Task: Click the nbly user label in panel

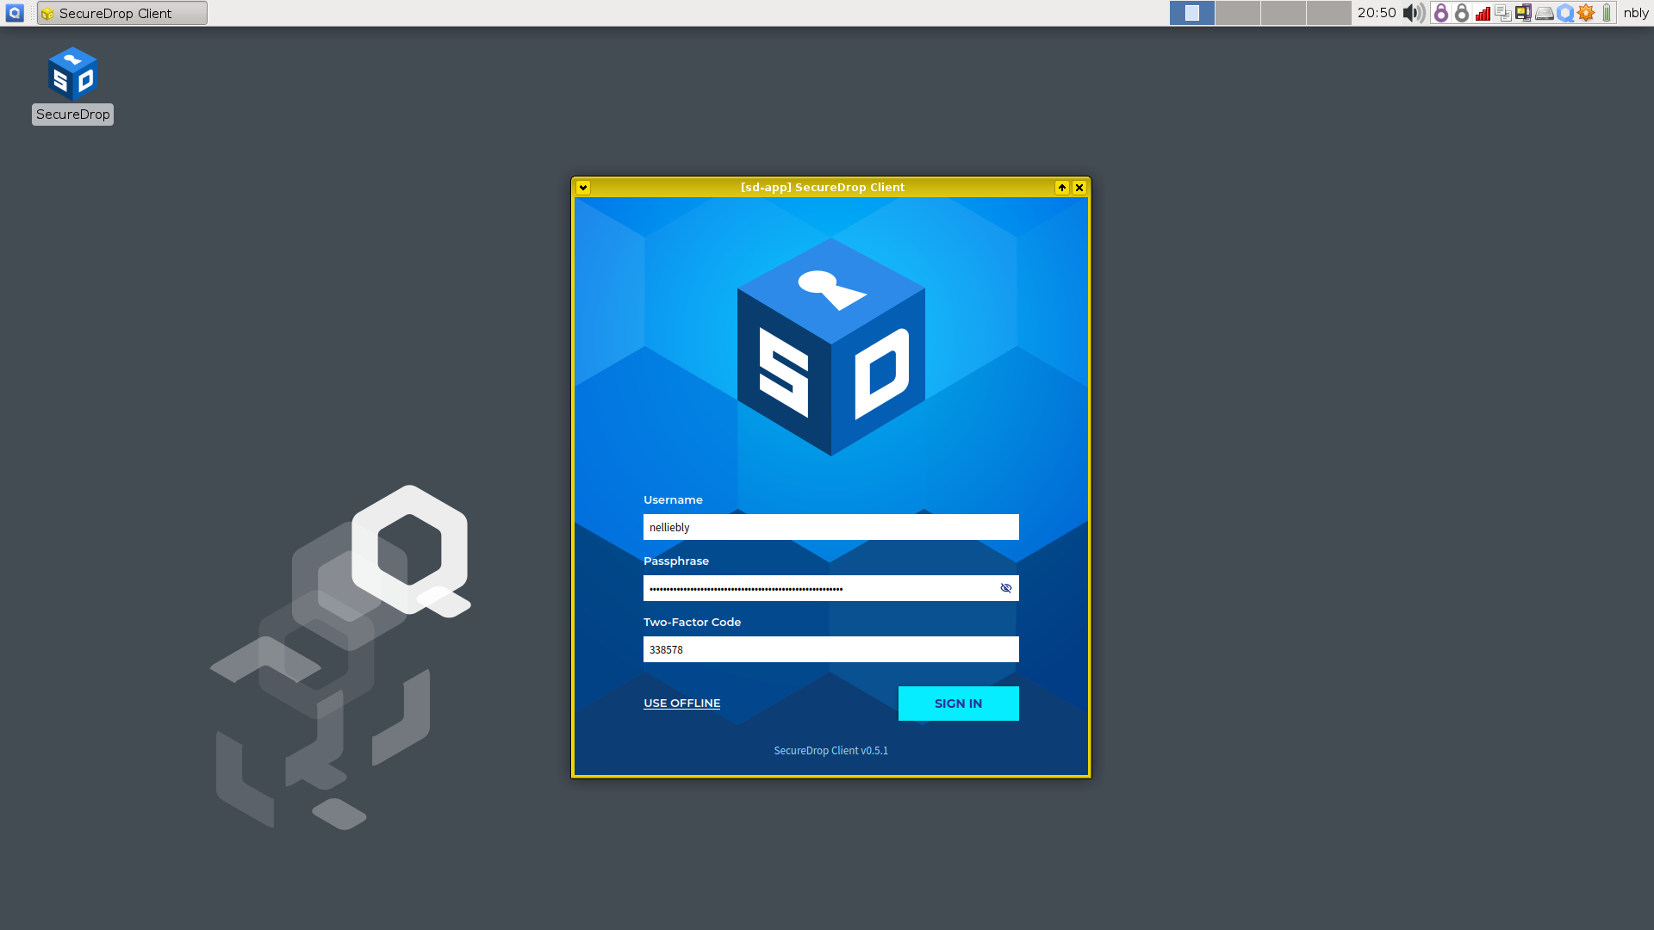Action: [x=1636, y=13]
